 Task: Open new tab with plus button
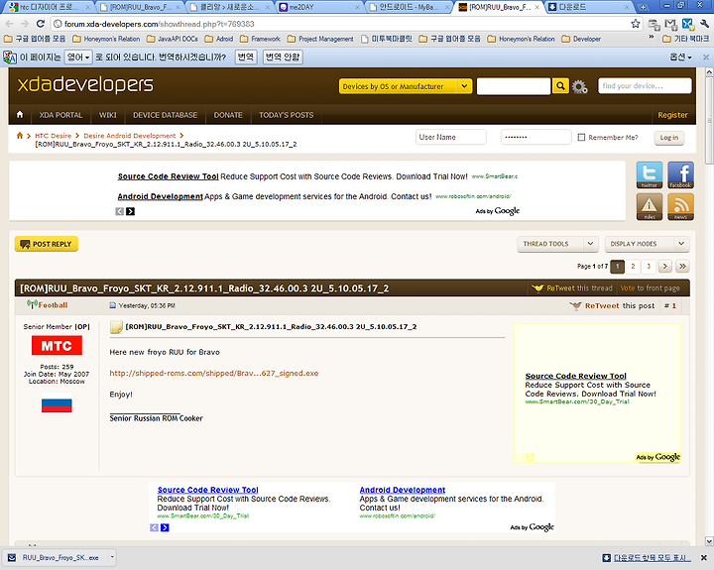click(x=643, y=7)
